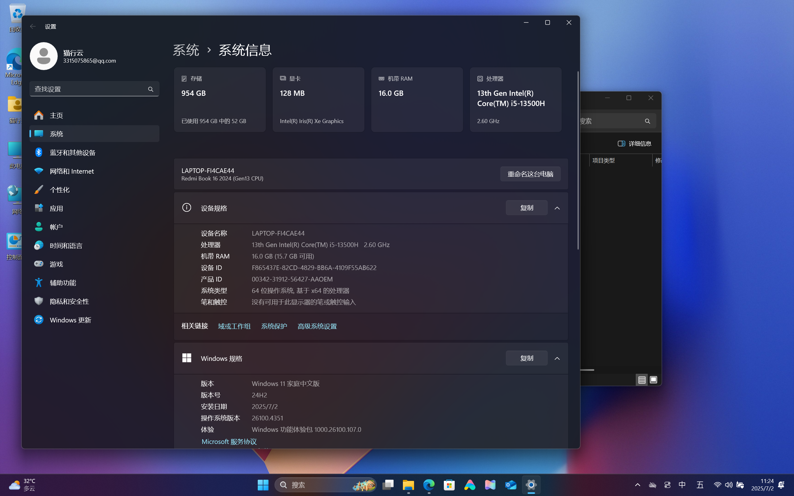Click the back arrow in Settings header
Screen dimensions: 794x496
pyautogui.click(x=33, y=26)
